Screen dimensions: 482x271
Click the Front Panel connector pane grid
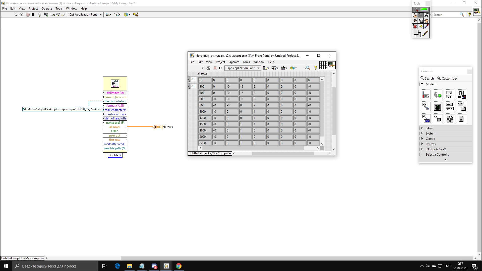click(323, 65)
